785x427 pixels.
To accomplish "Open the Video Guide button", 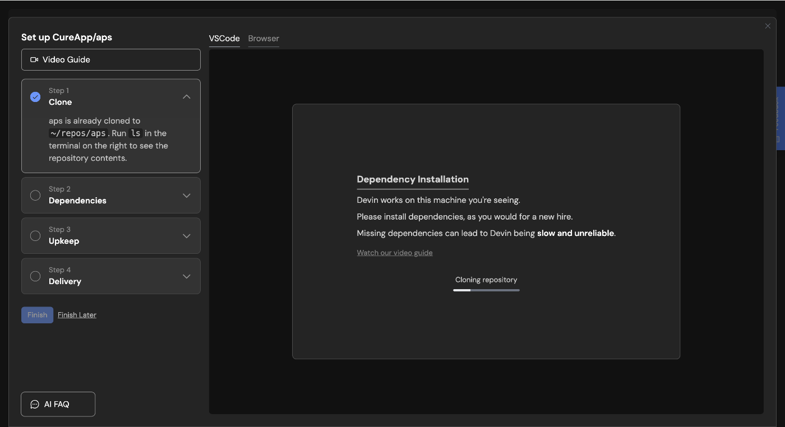I will tap(111, 59).
